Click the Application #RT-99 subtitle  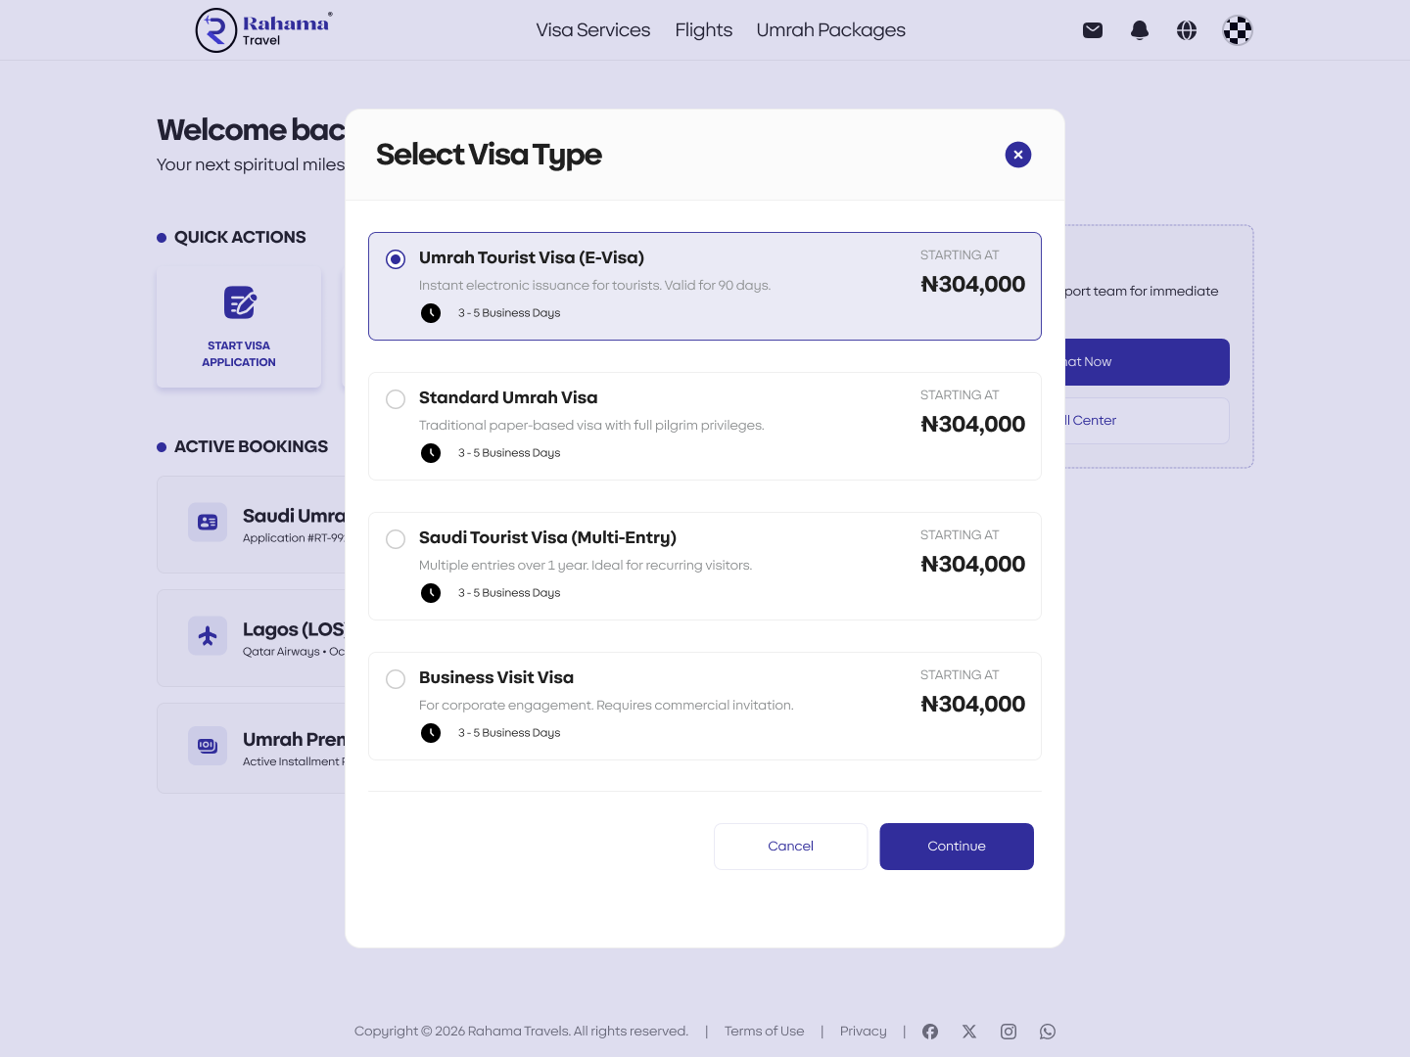pos(294,538)
